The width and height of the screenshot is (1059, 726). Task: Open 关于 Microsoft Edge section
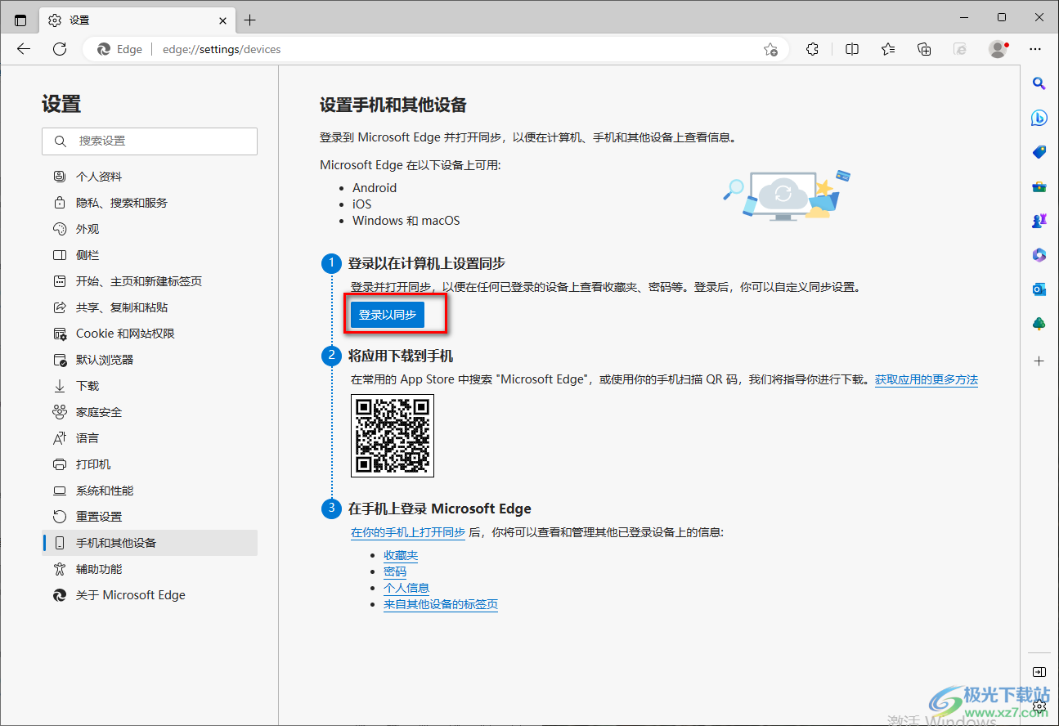pyautogui.click(x=150, y=595)
